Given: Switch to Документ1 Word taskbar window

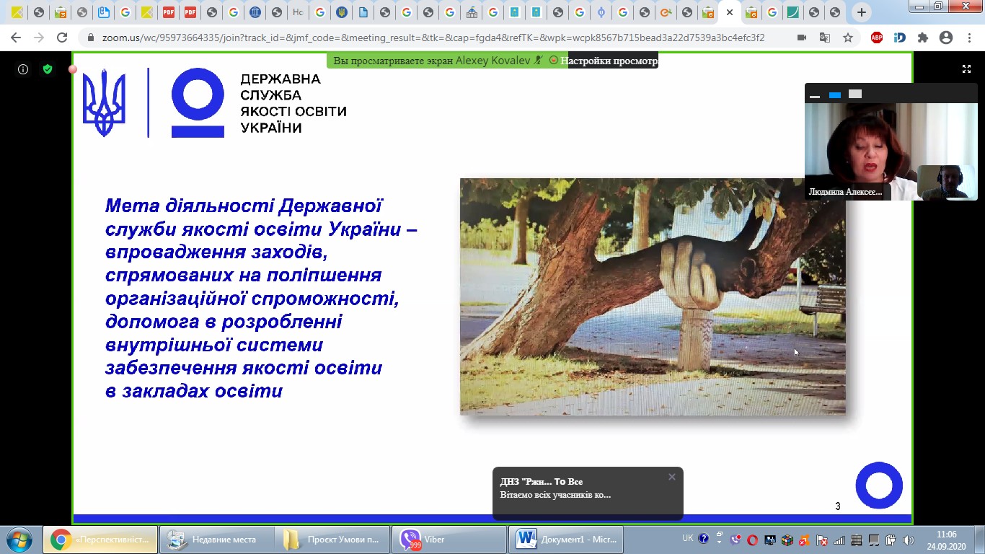Looking at the screenshot, I should tap(567, 540).
